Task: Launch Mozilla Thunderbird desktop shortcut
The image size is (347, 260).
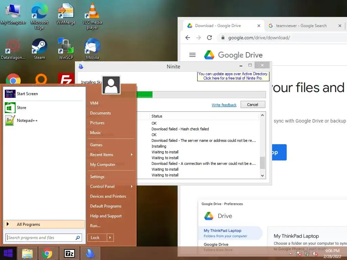Action: (x=92, y=49)
